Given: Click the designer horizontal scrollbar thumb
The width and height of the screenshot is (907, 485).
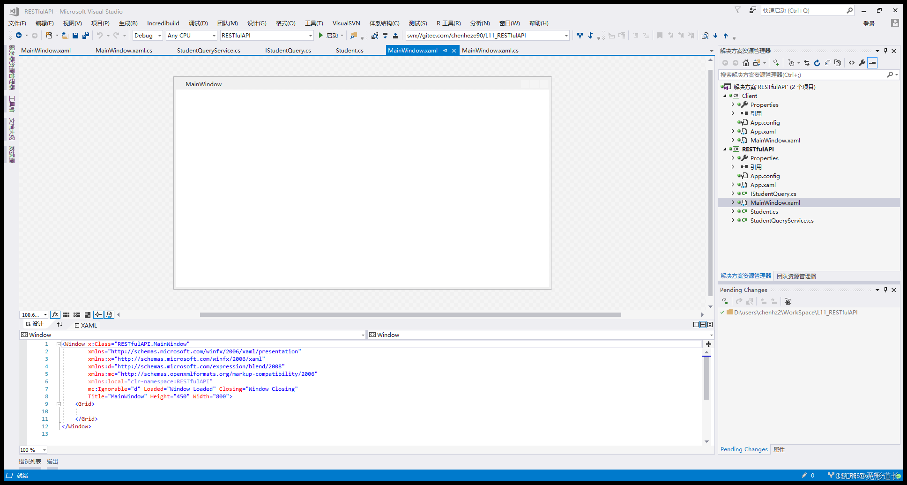Looking at the screenshot, I should point(410,315).
